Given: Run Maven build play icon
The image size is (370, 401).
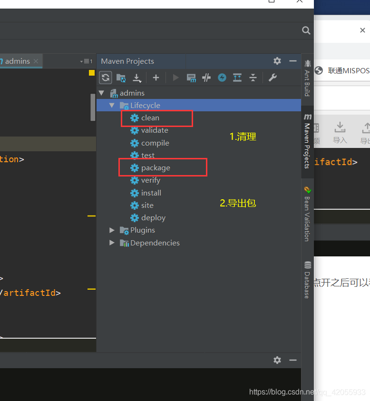Looking at the screenshot, I should [175, 78].
